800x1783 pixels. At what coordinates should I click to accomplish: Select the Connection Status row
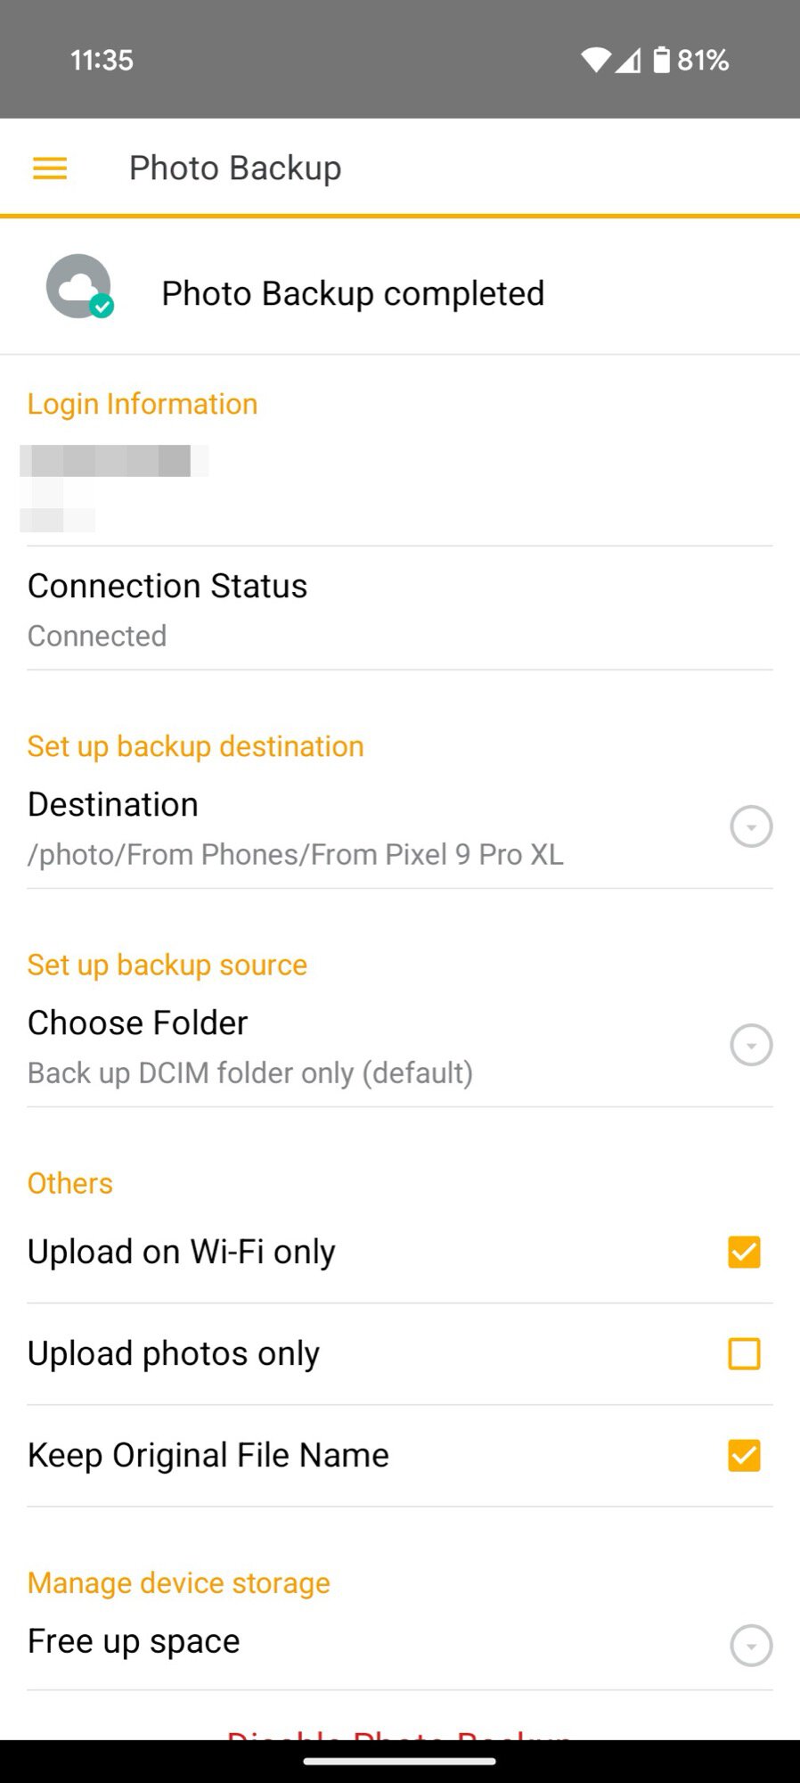click(167, 609)
